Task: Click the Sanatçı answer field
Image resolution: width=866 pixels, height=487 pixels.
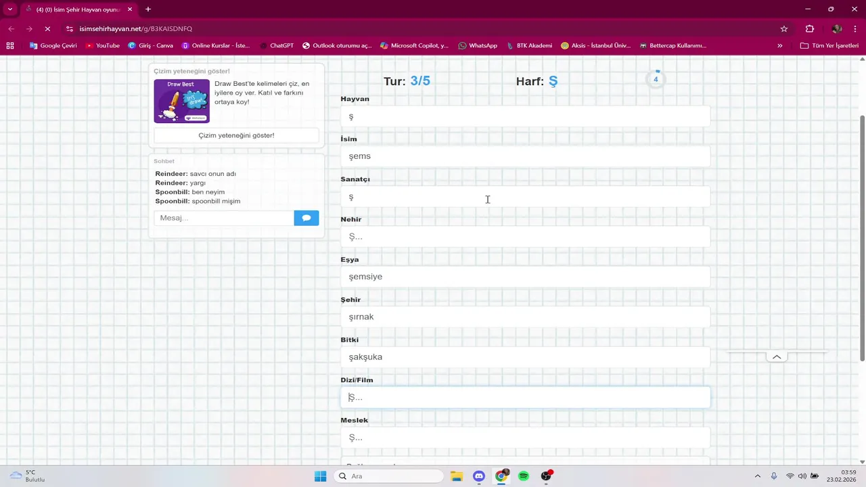Action: [x=525, y=197]
